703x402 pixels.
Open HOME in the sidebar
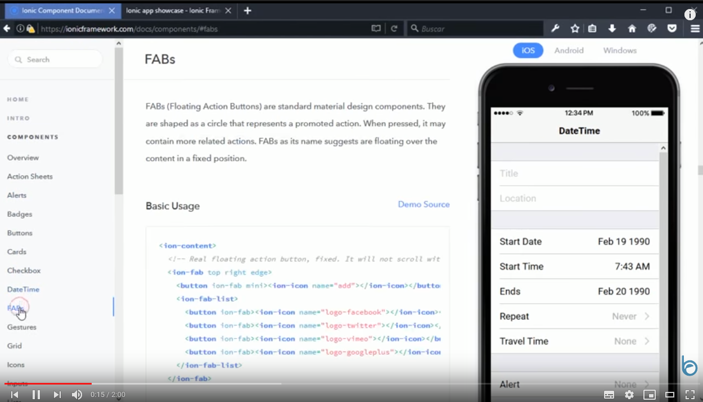18,100
